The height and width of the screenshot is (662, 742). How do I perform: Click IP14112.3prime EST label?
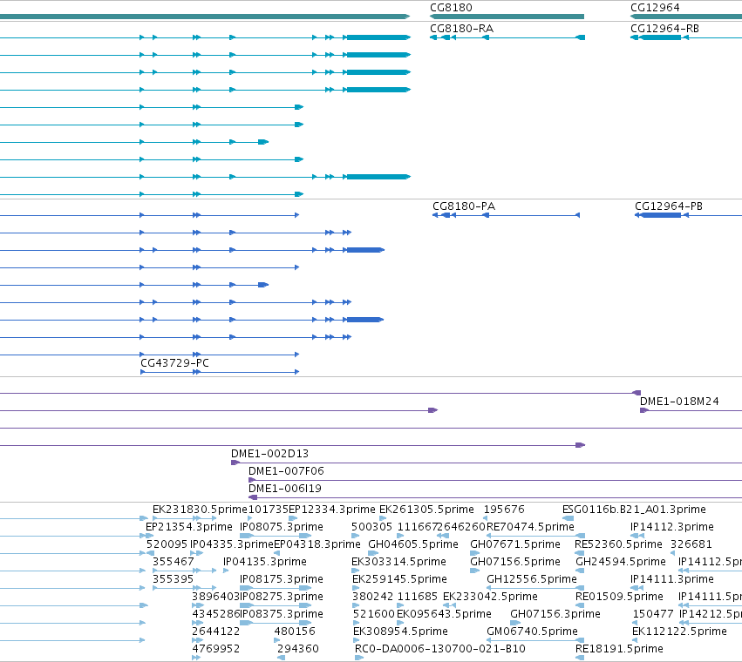[672, 527]
